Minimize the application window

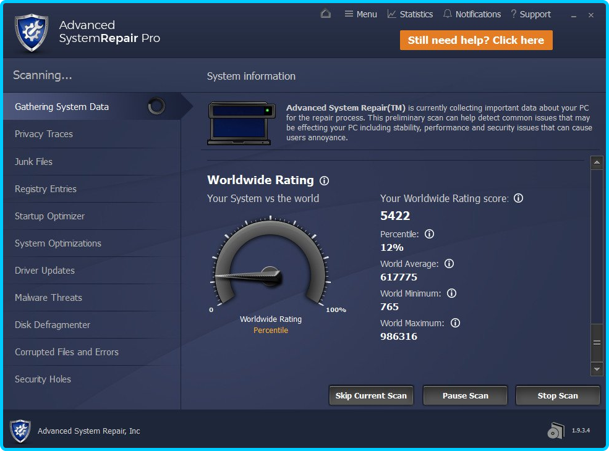pyautogui.click(x=574, y=15)
